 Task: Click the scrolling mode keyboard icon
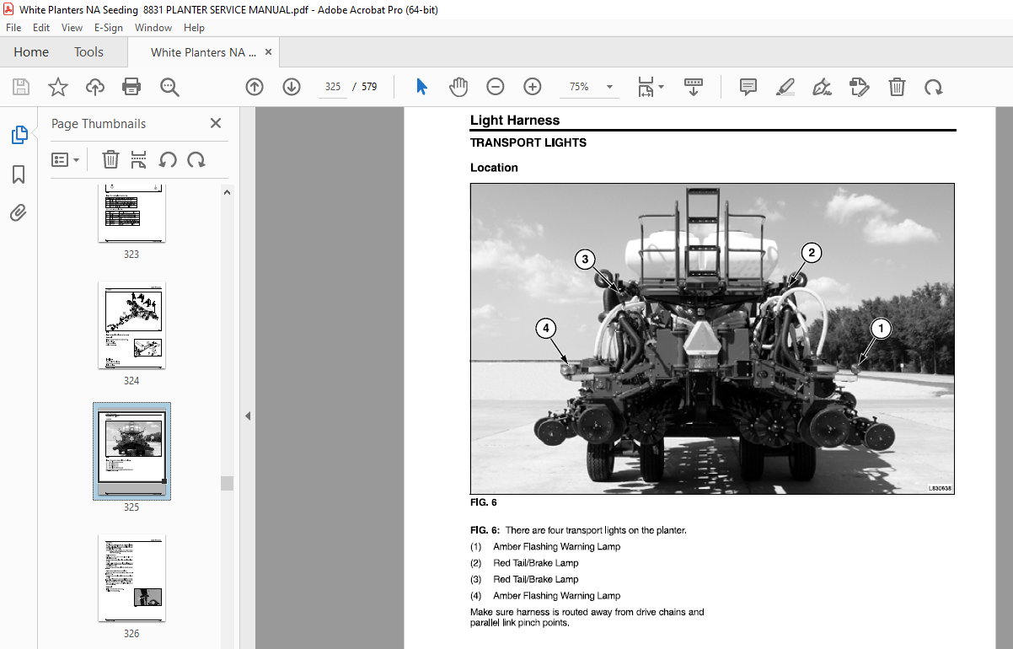[x=694, y=87]
